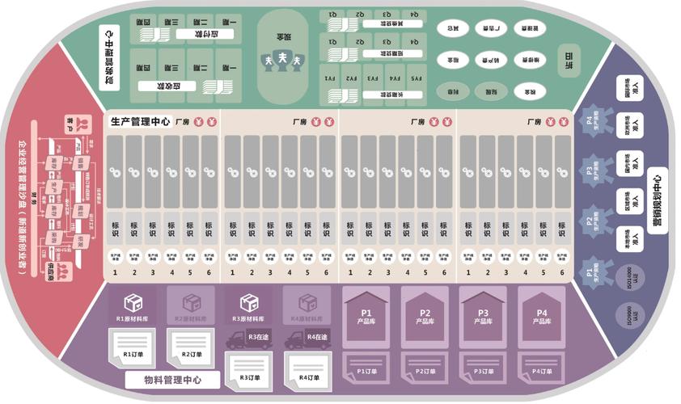Select the P4产品库 warehouse icon
This screenshot has height=404, width=681.
pyautogui.click(x=542, y=317)
